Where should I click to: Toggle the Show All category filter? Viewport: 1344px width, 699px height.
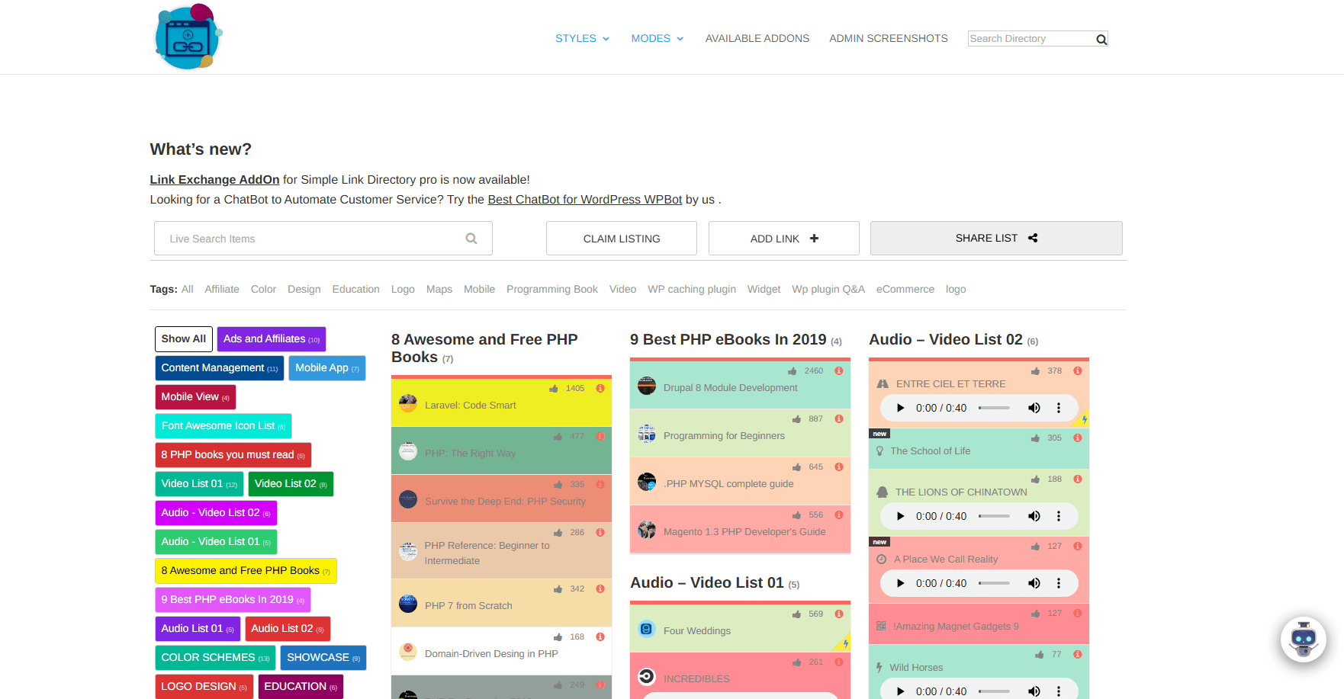click(183, 338)
